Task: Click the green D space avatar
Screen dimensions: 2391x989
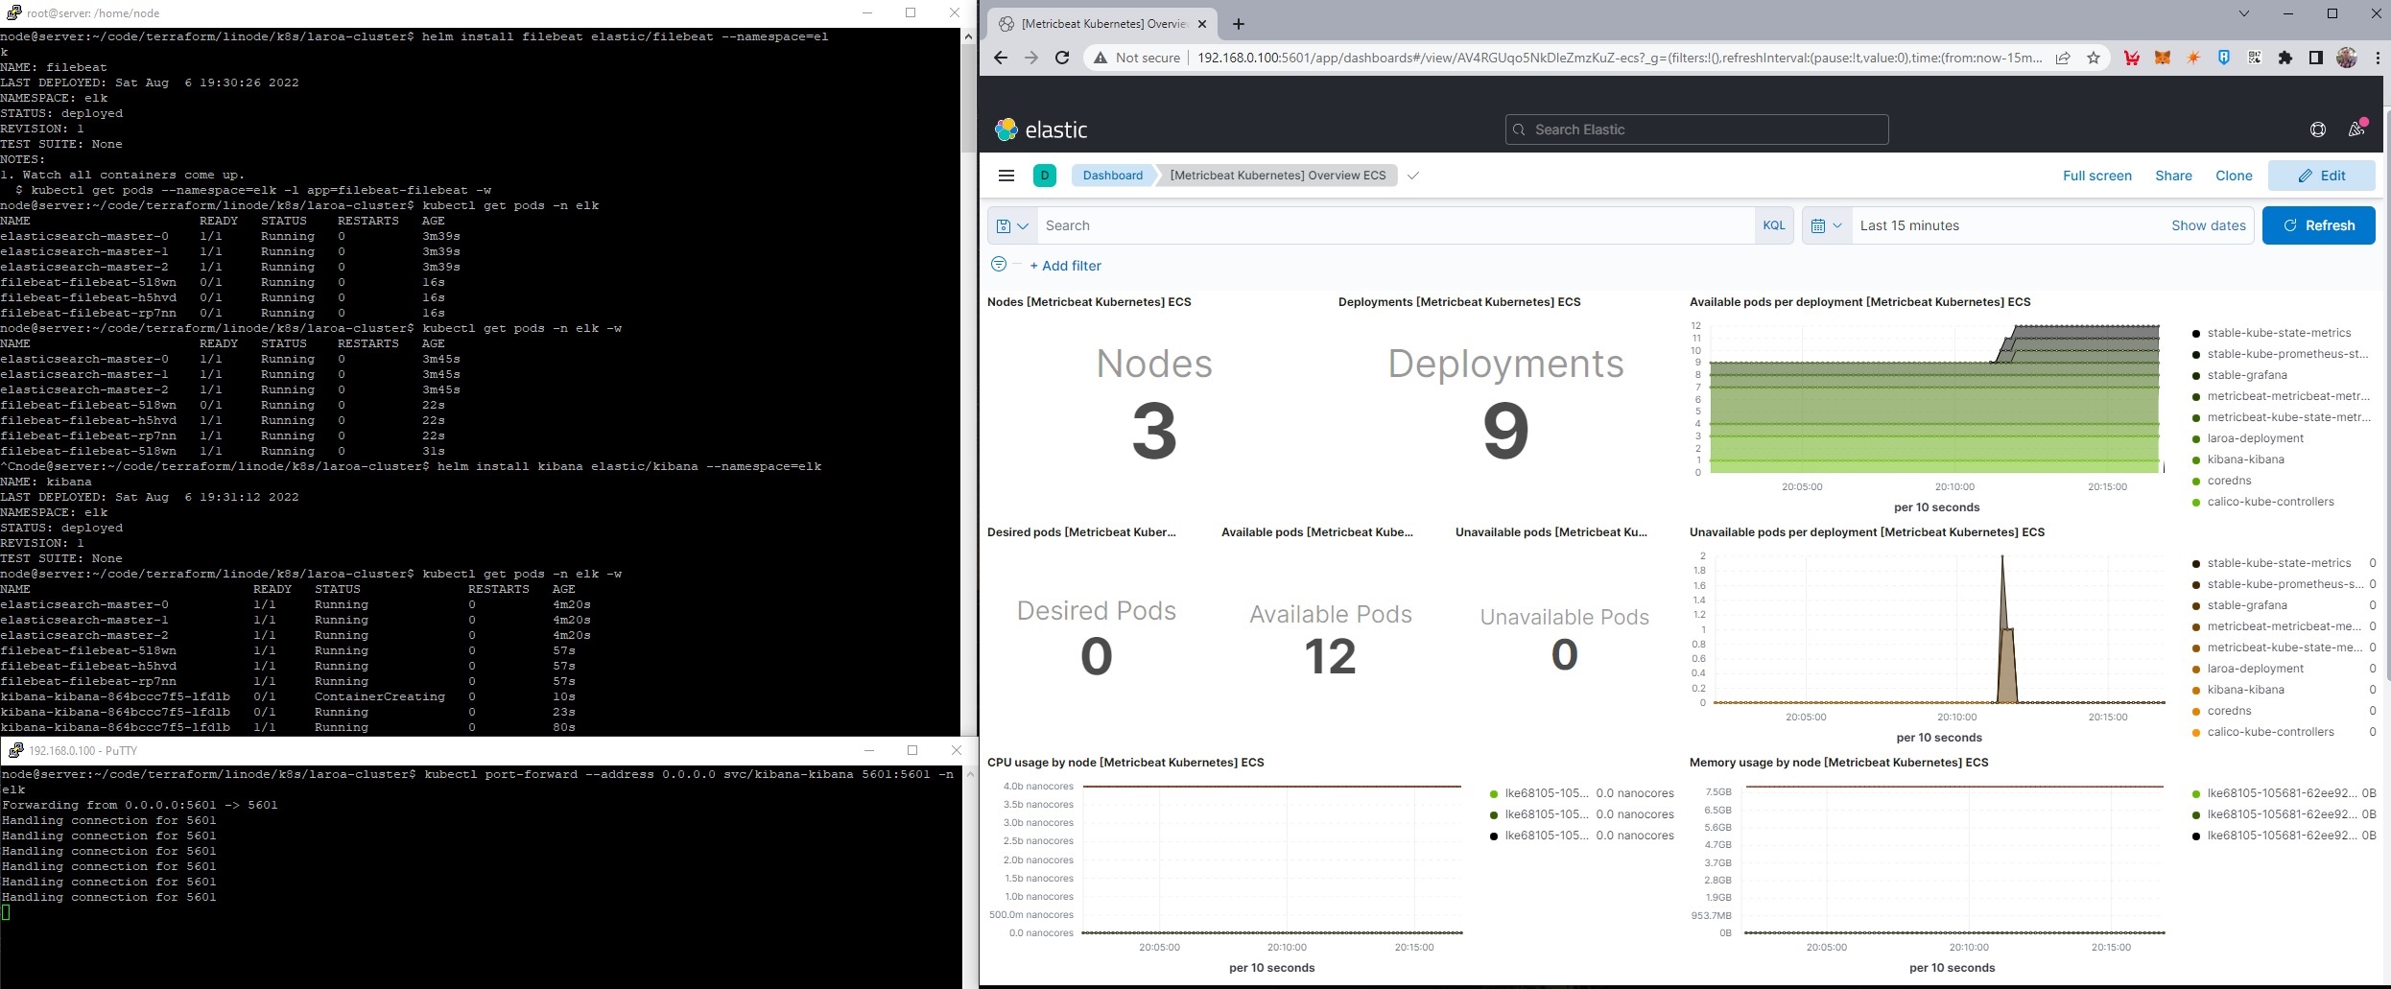Action: click(x=1045, y=176)
